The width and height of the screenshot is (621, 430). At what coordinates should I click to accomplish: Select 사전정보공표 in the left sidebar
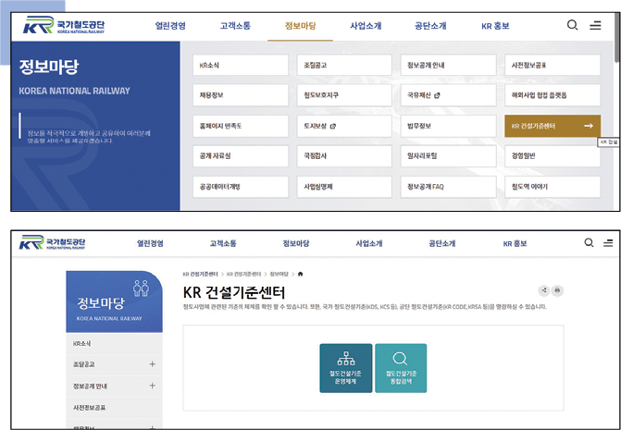pos(90,407)
